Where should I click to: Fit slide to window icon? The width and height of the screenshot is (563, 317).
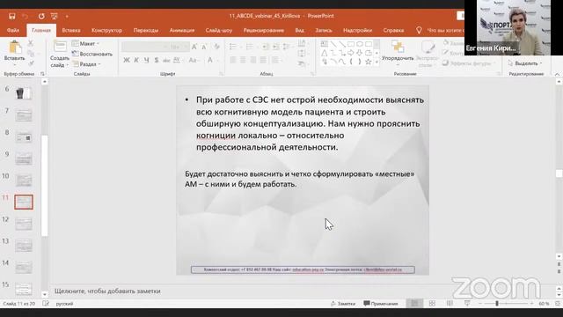[558, 304]
